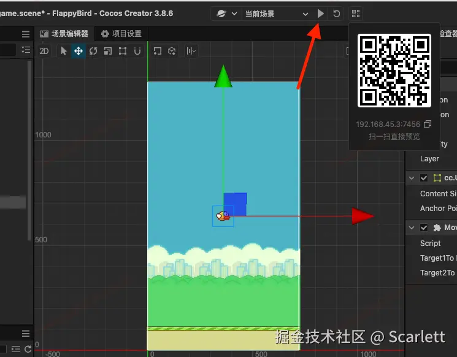Screen dimensions: 457x357
Task: Click the hierarchy panel vertical scrollbar
Action: point(29,150)
